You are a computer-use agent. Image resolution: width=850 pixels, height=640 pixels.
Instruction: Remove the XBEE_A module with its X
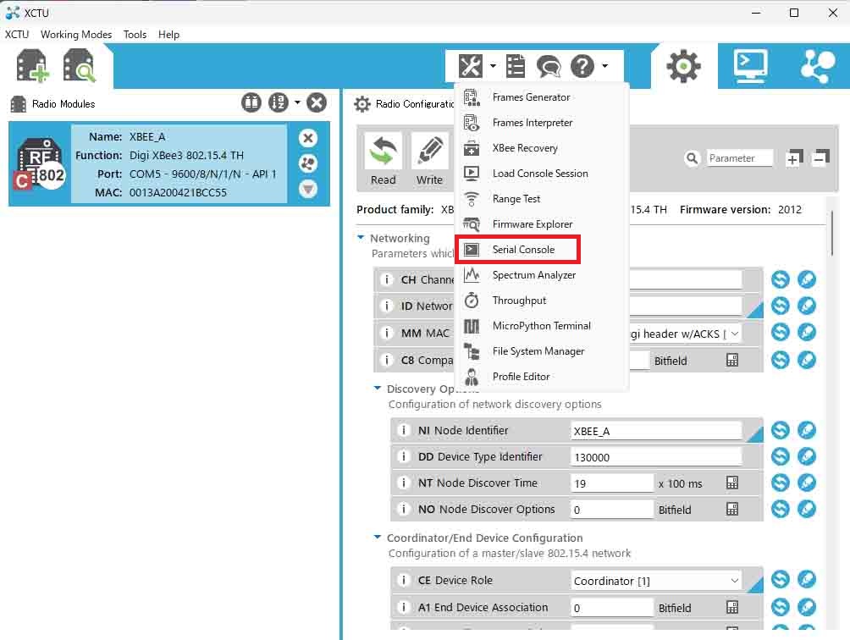tap(308, 138)
